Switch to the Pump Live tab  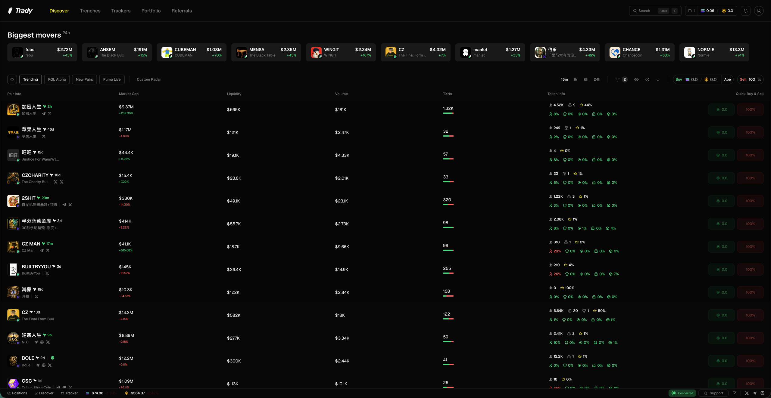click(112, 79)
